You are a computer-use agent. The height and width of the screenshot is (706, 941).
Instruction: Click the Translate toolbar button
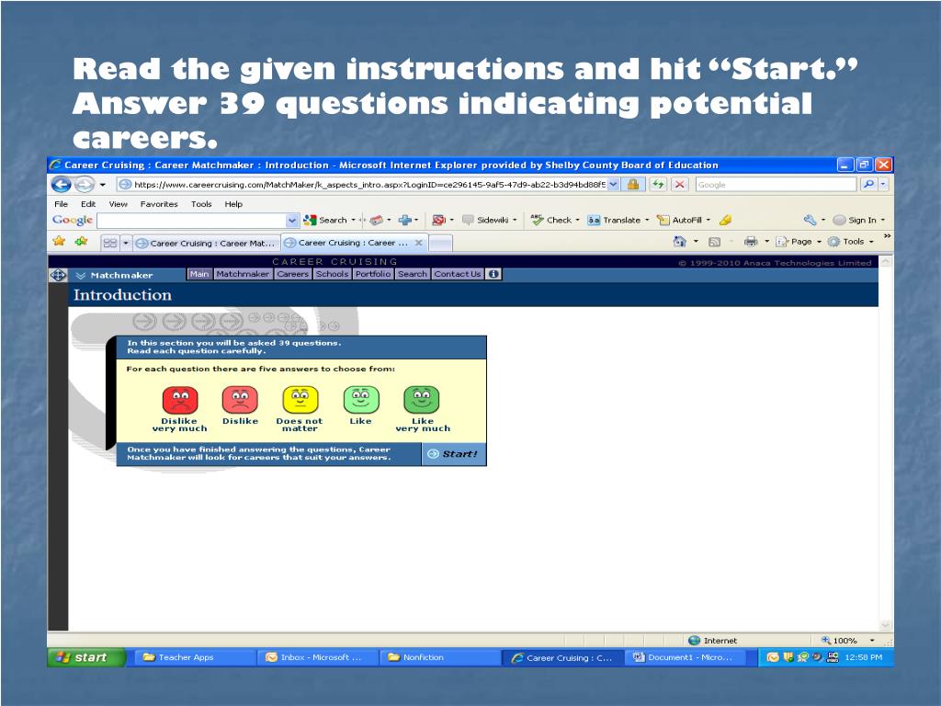(x=618, y=220)
